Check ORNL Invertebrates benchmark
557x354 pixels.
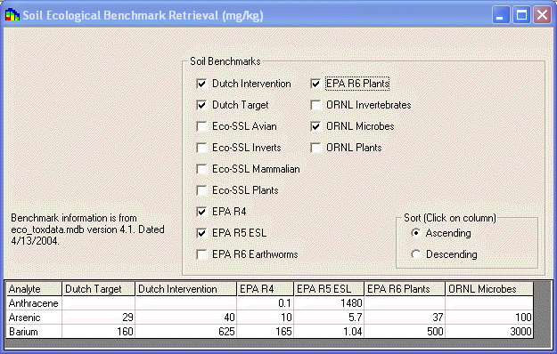point(315,105)
